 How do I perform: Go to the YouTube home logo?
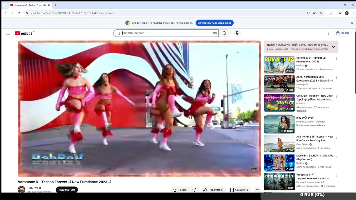[x=23, y=33]
